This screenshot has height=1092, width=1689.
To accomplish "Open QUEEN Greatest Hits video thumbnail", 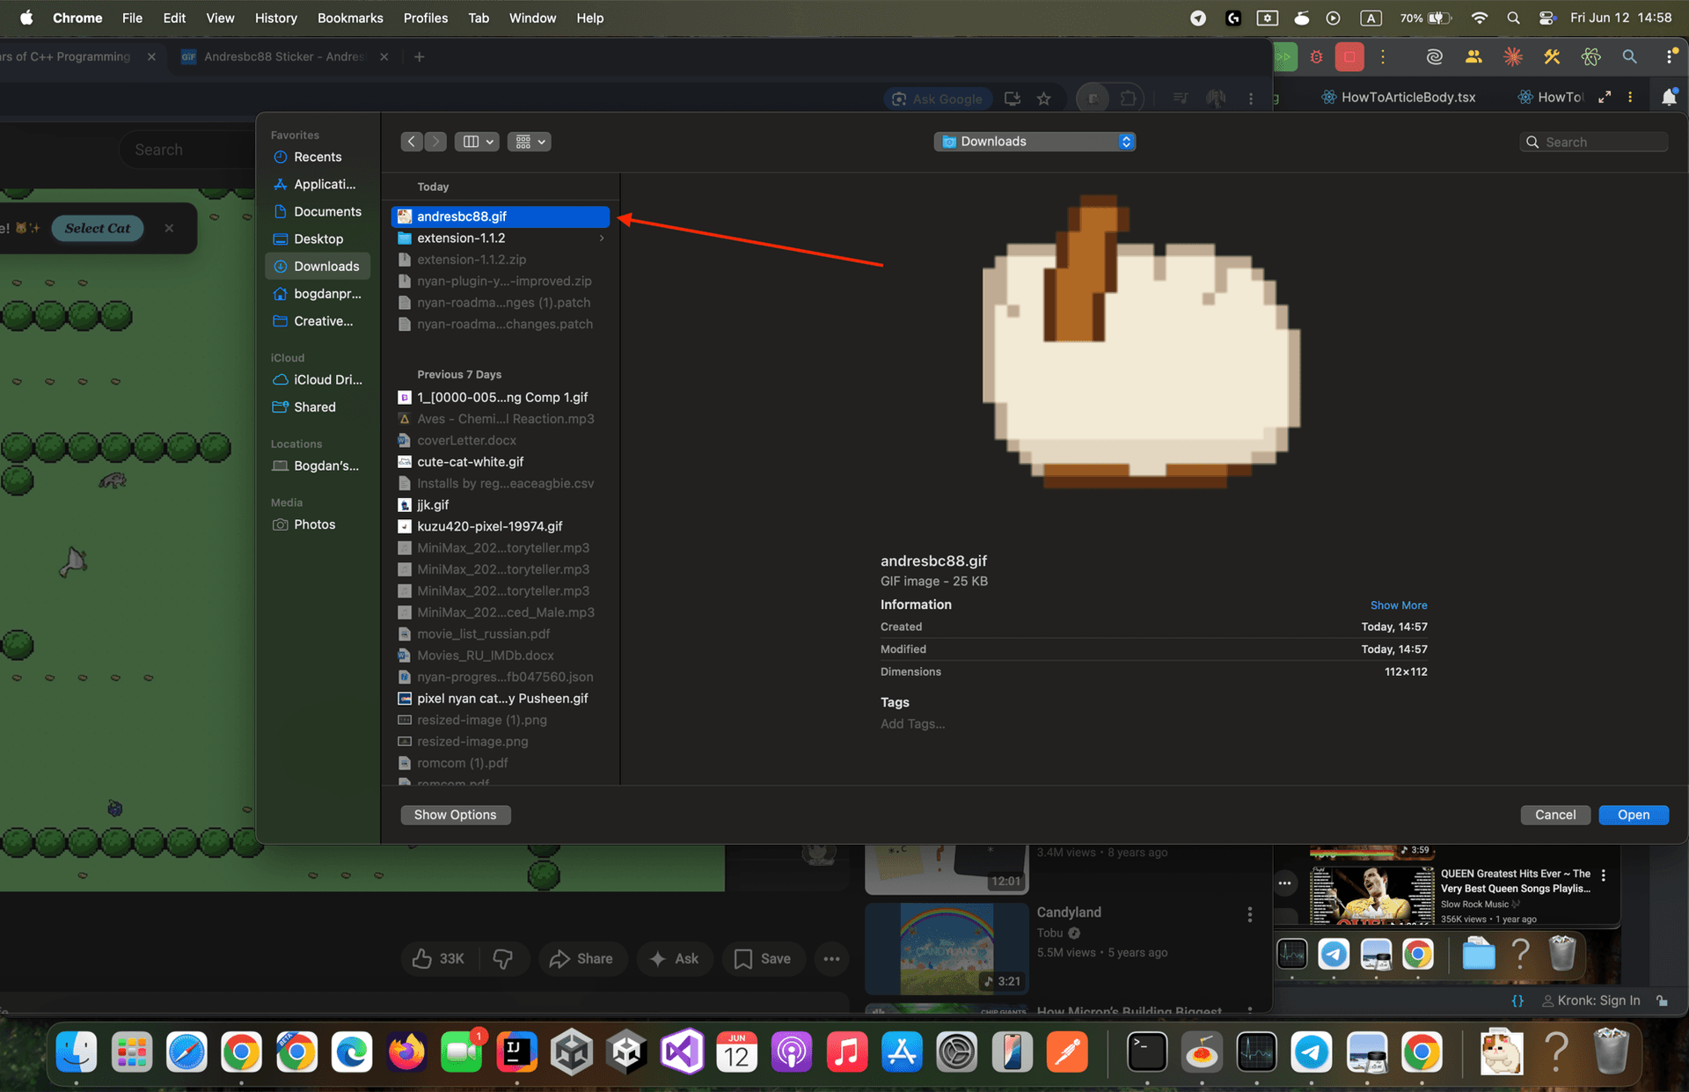I will (x=1372, y=896).
